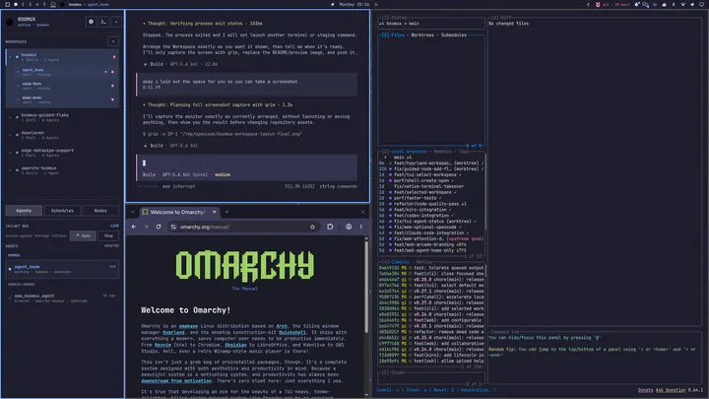Collapse the boomux workspace tree
This screenshot has width=709, height=399.
tap(11, 57)
